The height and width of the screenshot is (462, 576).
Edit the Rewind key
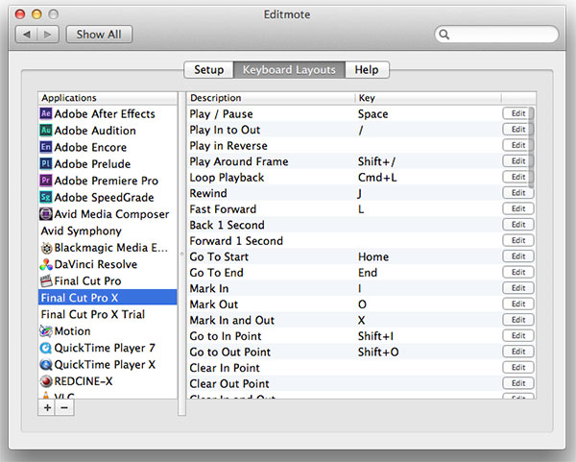point(518,193)
